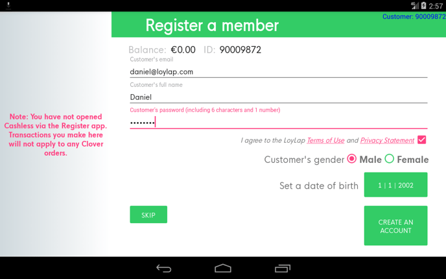Tap the battery icon in status bar
446x279 pixels.
(x=424, y=5)
